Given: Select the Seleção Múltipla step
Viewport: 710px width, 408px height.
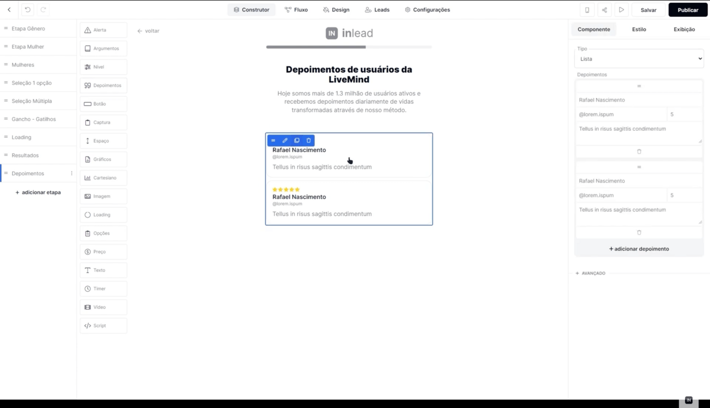Looking at the screenshot, I should (x=38, y=101).
